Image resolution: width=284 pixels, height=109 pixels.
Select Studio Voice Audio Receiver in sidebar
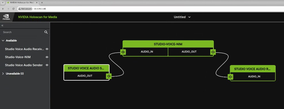[x=25, y=49]
